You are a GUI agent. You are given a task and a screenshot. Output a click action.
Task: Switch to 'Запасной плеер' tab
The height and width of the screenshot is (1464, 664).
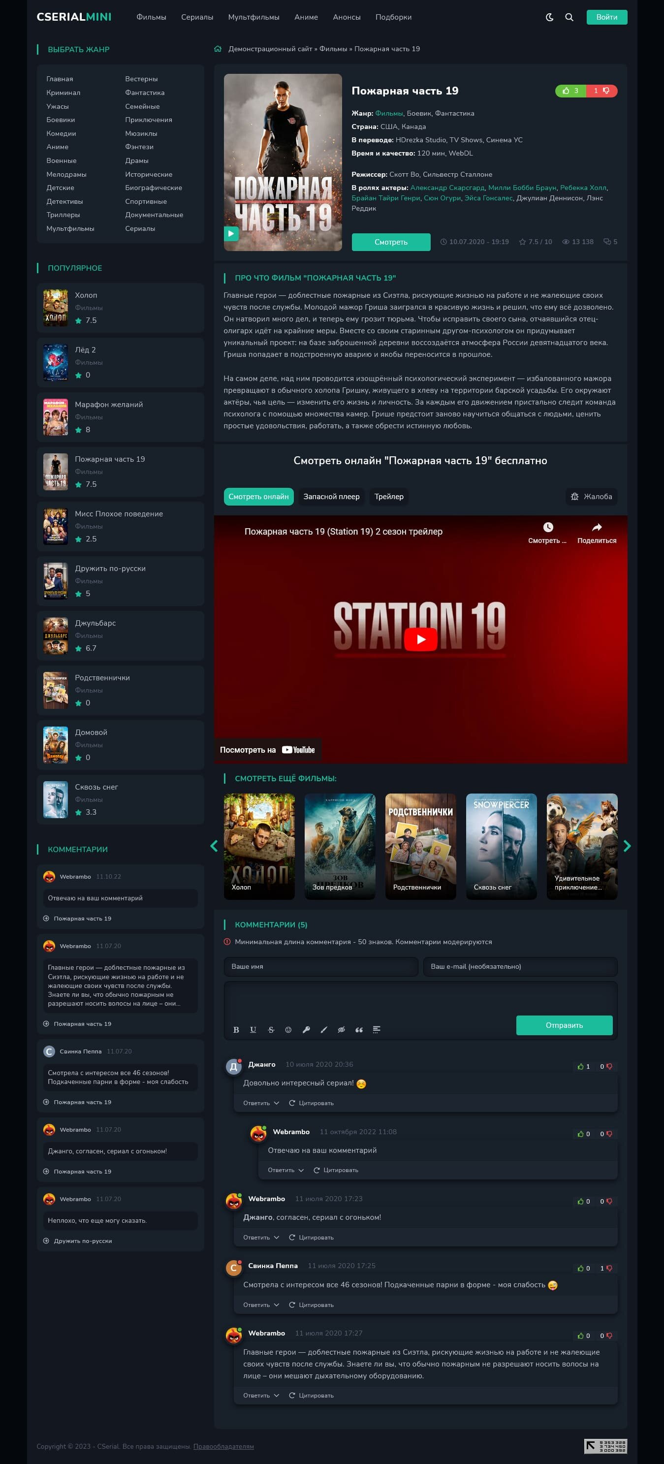pyautogui.click(x=331, y=497)
